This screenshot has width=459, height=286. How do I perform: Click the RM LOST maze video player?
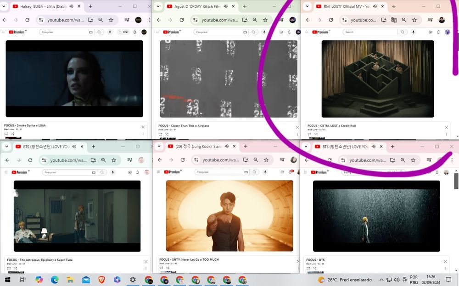378,79
